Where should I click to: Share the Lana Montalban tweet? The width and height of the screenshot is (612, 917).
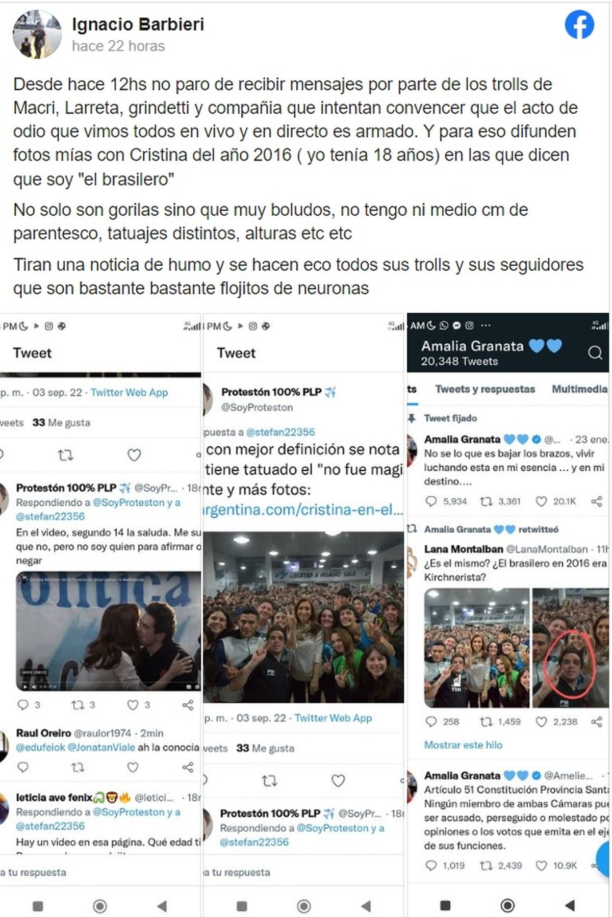(x=596, y=722)
